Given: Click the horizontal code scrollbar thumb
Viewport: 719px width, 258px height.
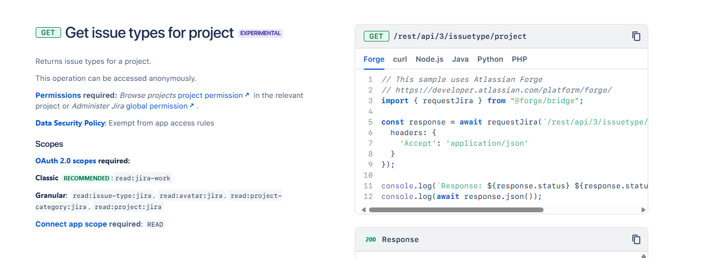Looking at the screenshot, I should [456, 210].
